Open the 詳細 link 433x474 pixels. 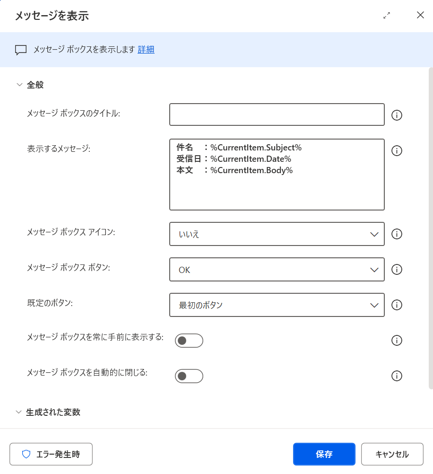pos(146,49)
